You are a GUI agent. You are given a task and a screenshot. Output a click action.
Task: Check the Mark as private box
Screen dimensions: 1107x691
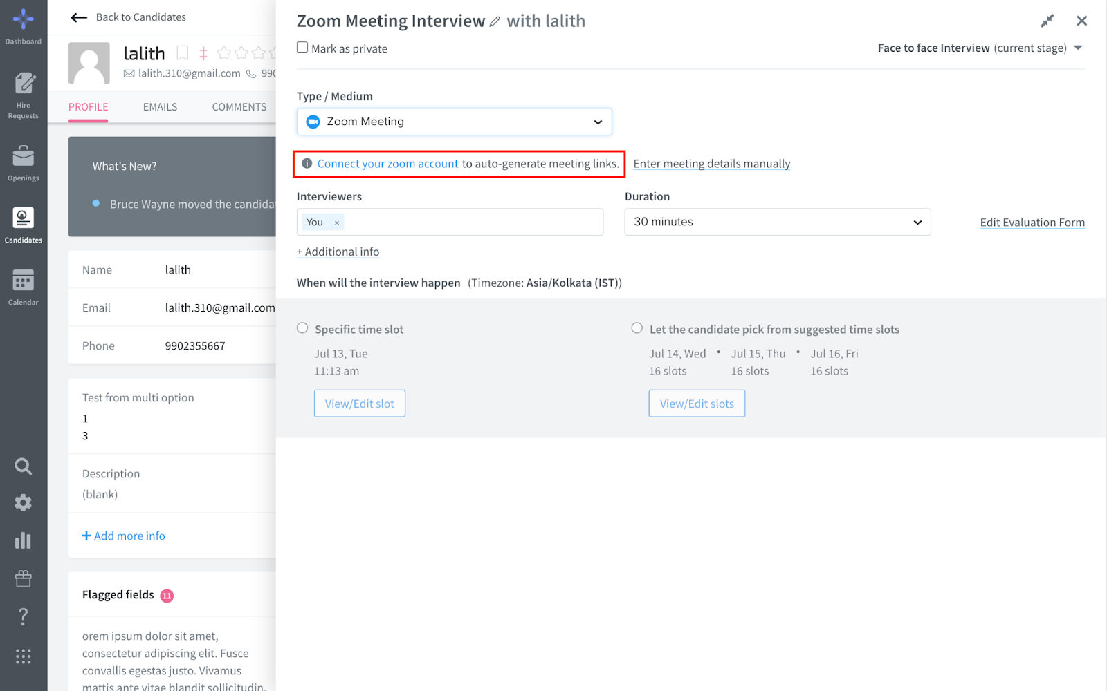coord(302,48)
